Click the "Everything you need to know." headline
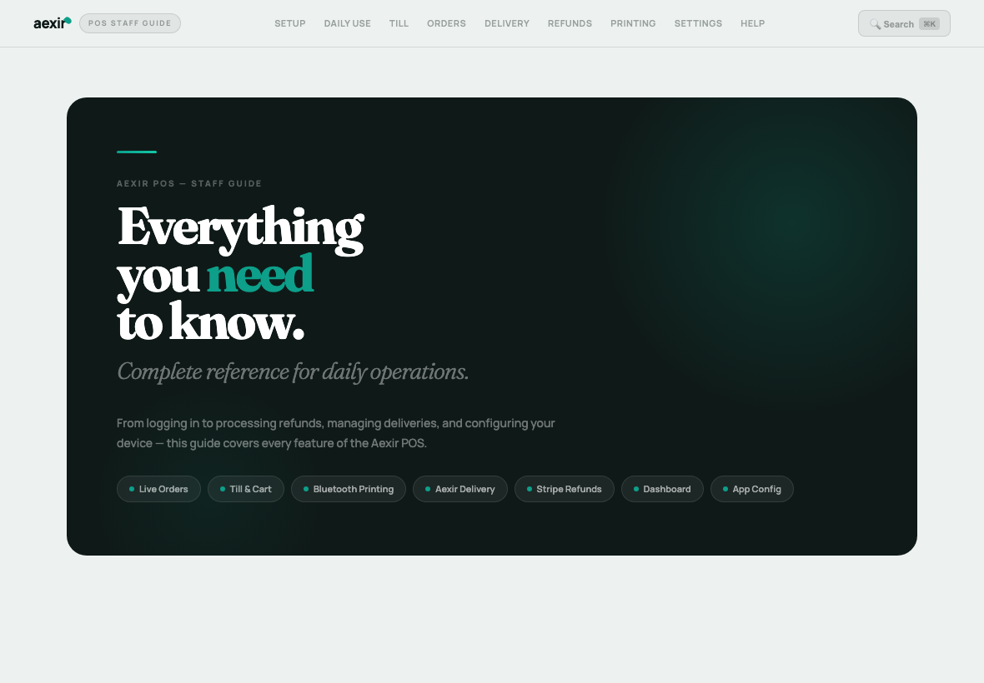 (x=240, y=274)
